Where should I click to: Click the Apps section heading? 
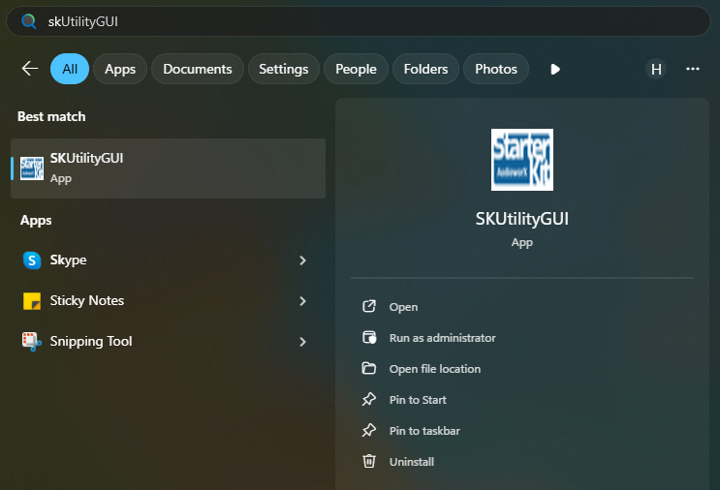36,220
